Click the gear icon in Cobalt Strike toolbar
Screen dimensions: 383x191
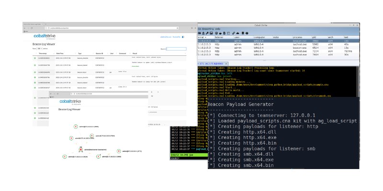click(x=216, y=33)
